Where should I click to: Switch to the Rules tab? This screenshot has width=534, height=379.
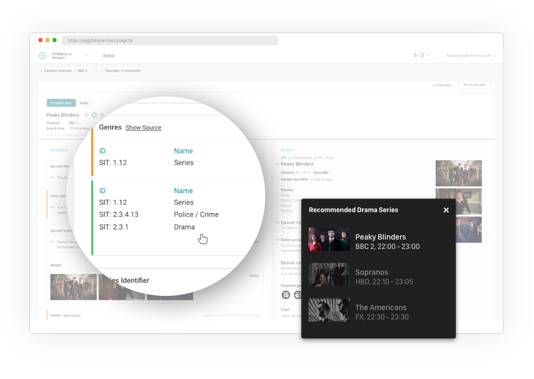[84, 103]
